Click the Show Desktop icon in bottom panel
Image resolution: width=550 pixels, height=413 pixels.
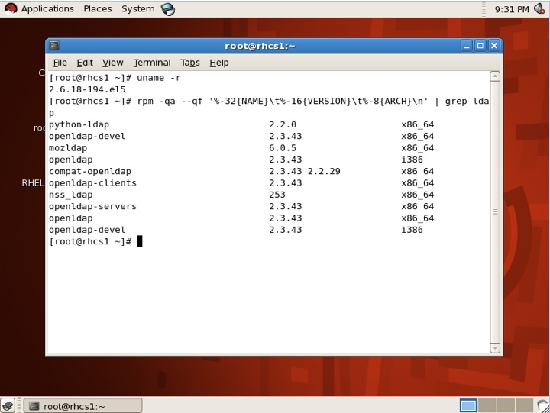(x=8, y=405)
